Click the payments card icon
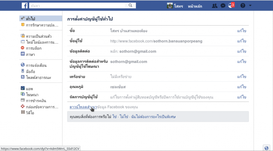This screenshot has width=273, height=151. (x=23, y=100)
